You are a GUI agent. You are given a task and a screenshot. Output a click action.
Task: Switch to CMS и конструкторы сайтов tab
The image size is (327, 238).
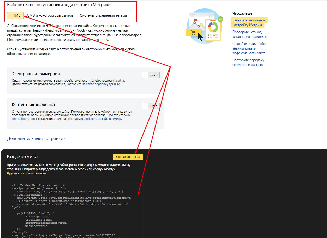pos(50,15)
